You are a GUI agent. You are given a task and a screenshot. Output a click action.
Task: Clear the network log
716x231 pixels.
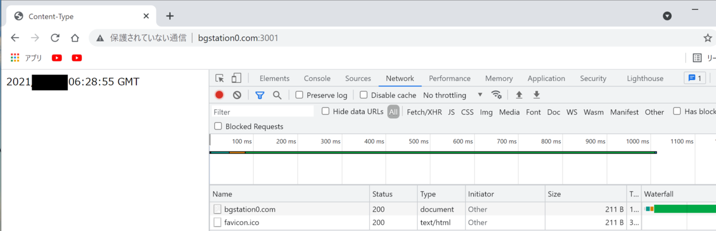(x=237, y=95)
